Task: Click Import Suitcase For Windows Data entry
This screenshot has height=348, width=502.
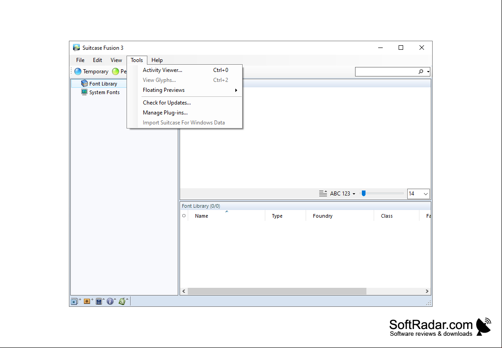Action: pyautogui.click(x=185, y=122)
